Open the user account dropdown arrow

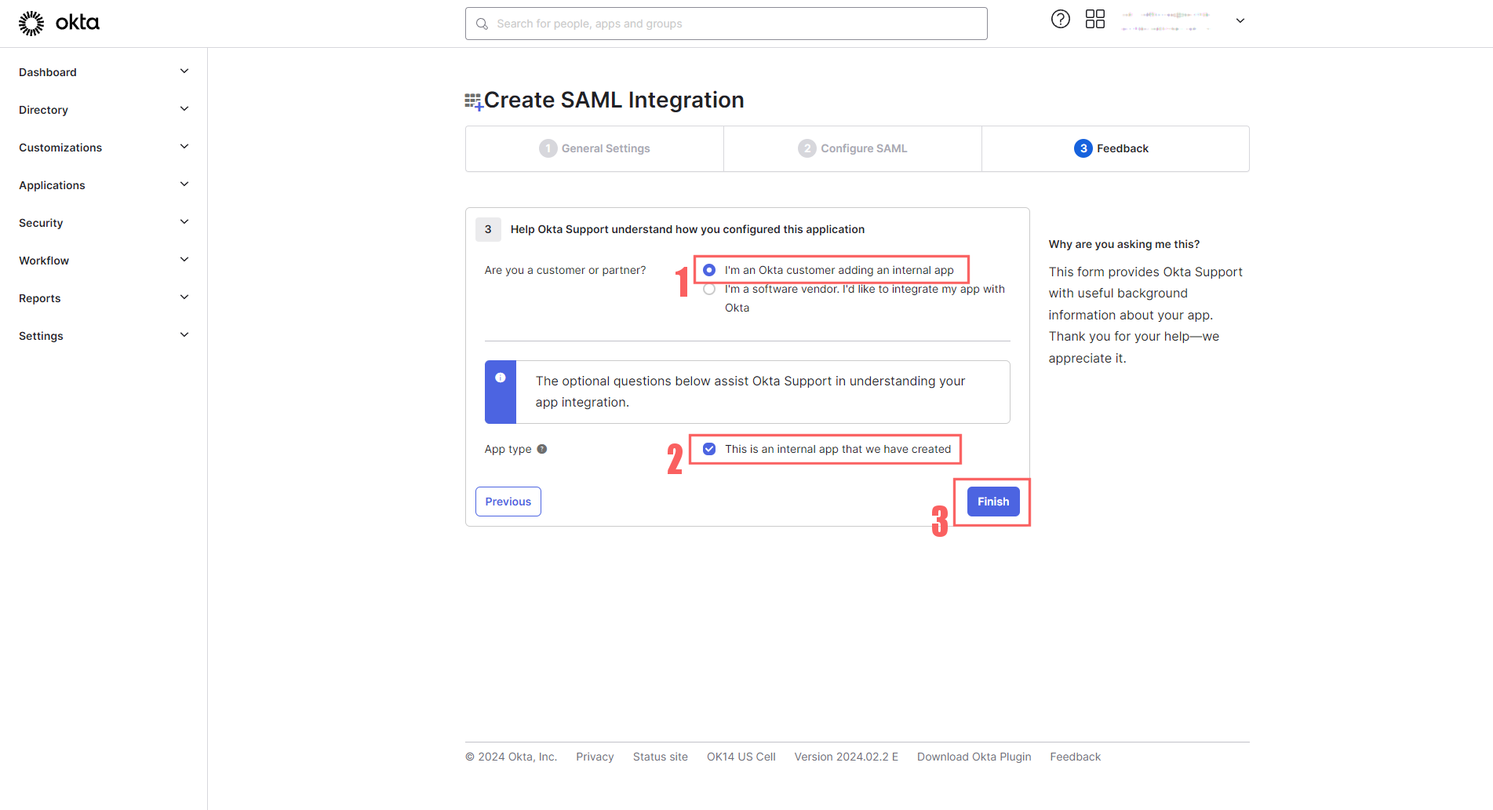coord(1240,21)
